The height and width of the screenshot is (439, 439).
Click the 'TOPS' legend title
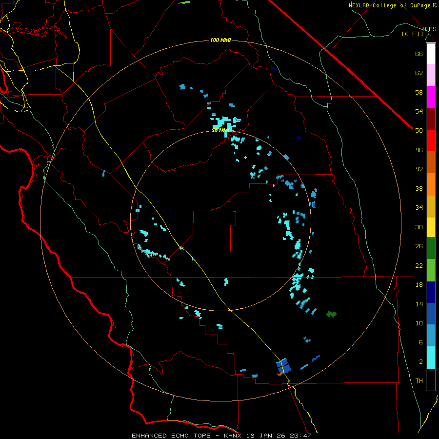[x=429, y=29]
